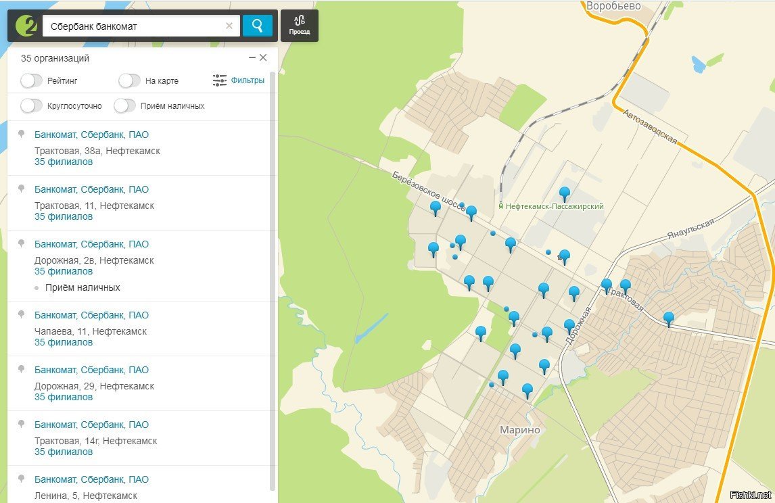This screenshot has height=503, width=775.
Task: Click the magnifier search button
Action: (x=257, y=26)
